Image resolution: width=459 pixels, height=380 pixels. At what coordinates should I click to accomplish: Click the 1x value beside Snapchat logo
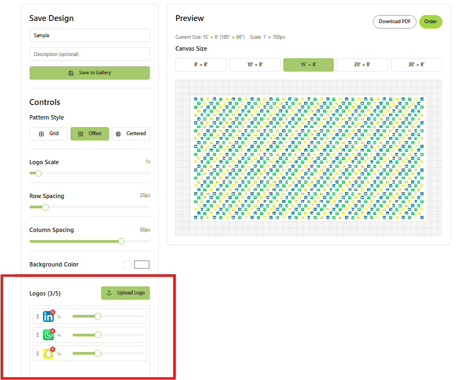(x=59, y=354)
